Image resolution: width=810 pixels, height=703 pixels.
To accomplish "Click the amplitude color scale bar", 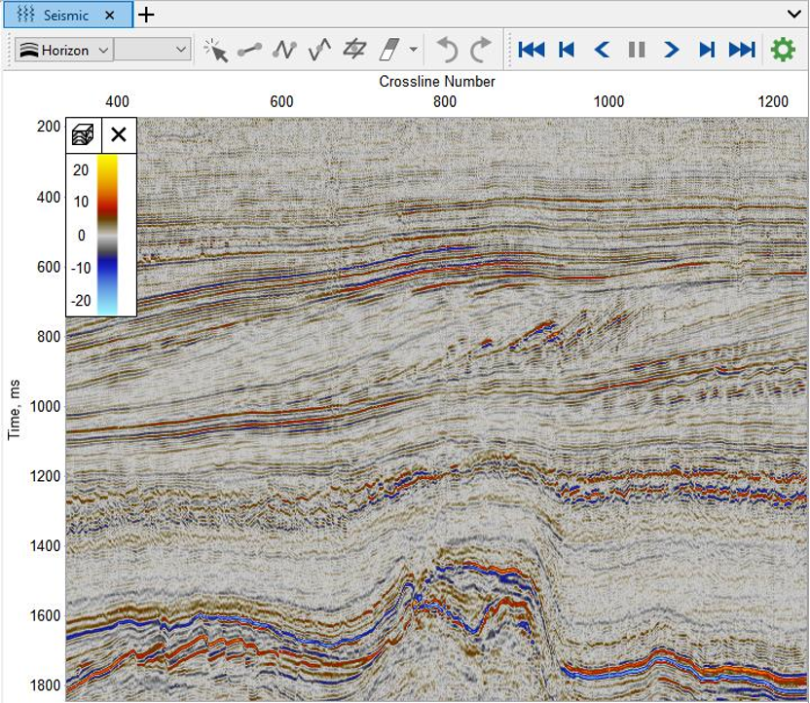I will tap(107, 234).
